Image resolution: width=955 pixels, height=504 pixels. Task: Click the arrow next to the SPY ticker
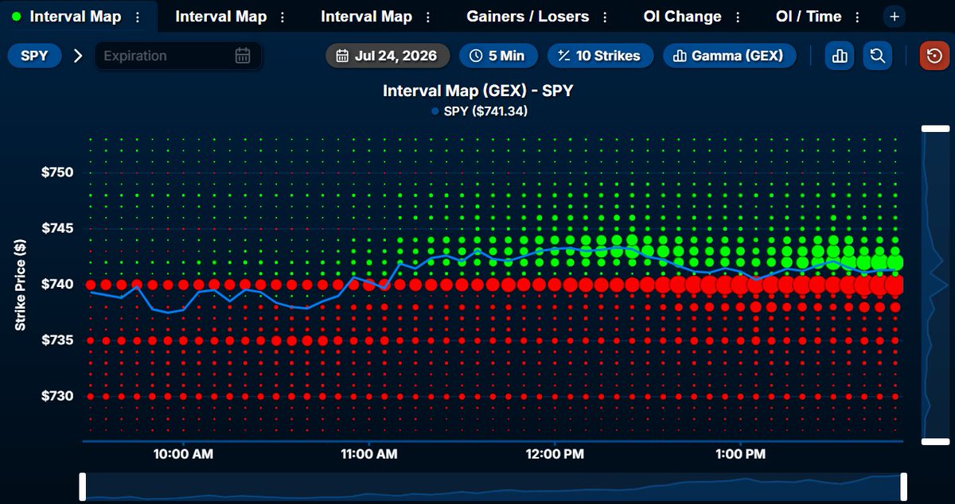tap(78, 56)
